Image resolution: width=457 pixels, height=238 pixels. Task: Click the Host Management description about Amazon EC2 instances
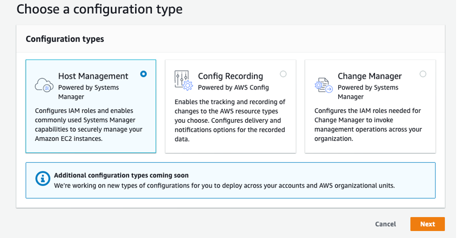88,125
